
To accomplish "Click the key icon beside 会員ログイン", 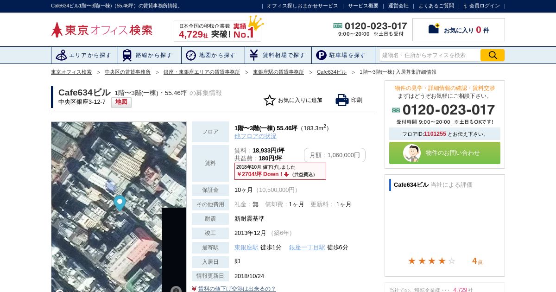I will pos(465,6).
